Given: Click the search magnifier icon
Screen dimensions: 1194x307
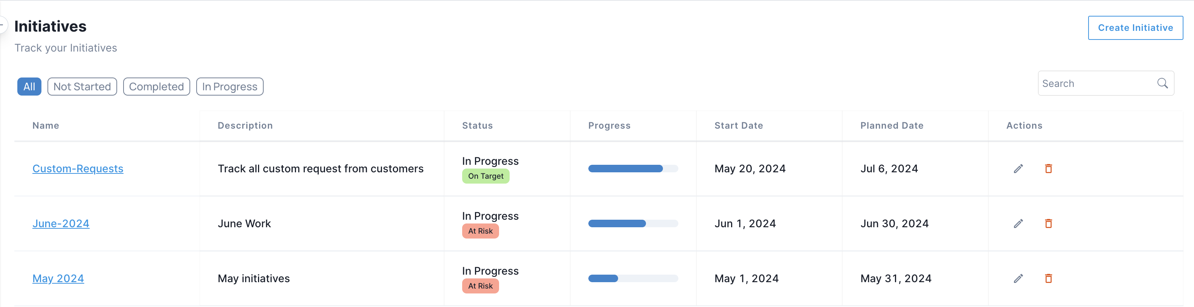Looking at the screenshot, I should pos(1162,84).
